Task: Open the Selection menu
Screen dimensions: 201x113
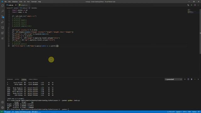Action: tap(15, 2)
